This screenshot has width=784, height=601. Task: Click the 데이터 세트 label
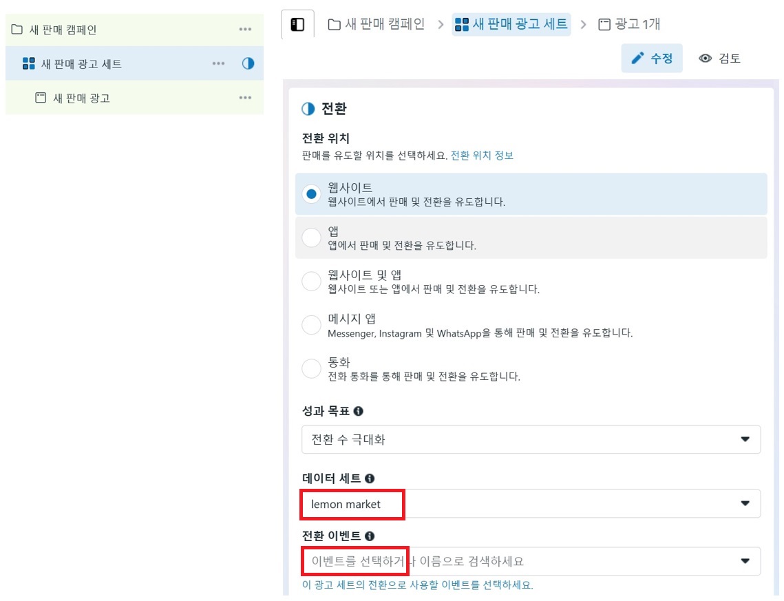[332, 478]
